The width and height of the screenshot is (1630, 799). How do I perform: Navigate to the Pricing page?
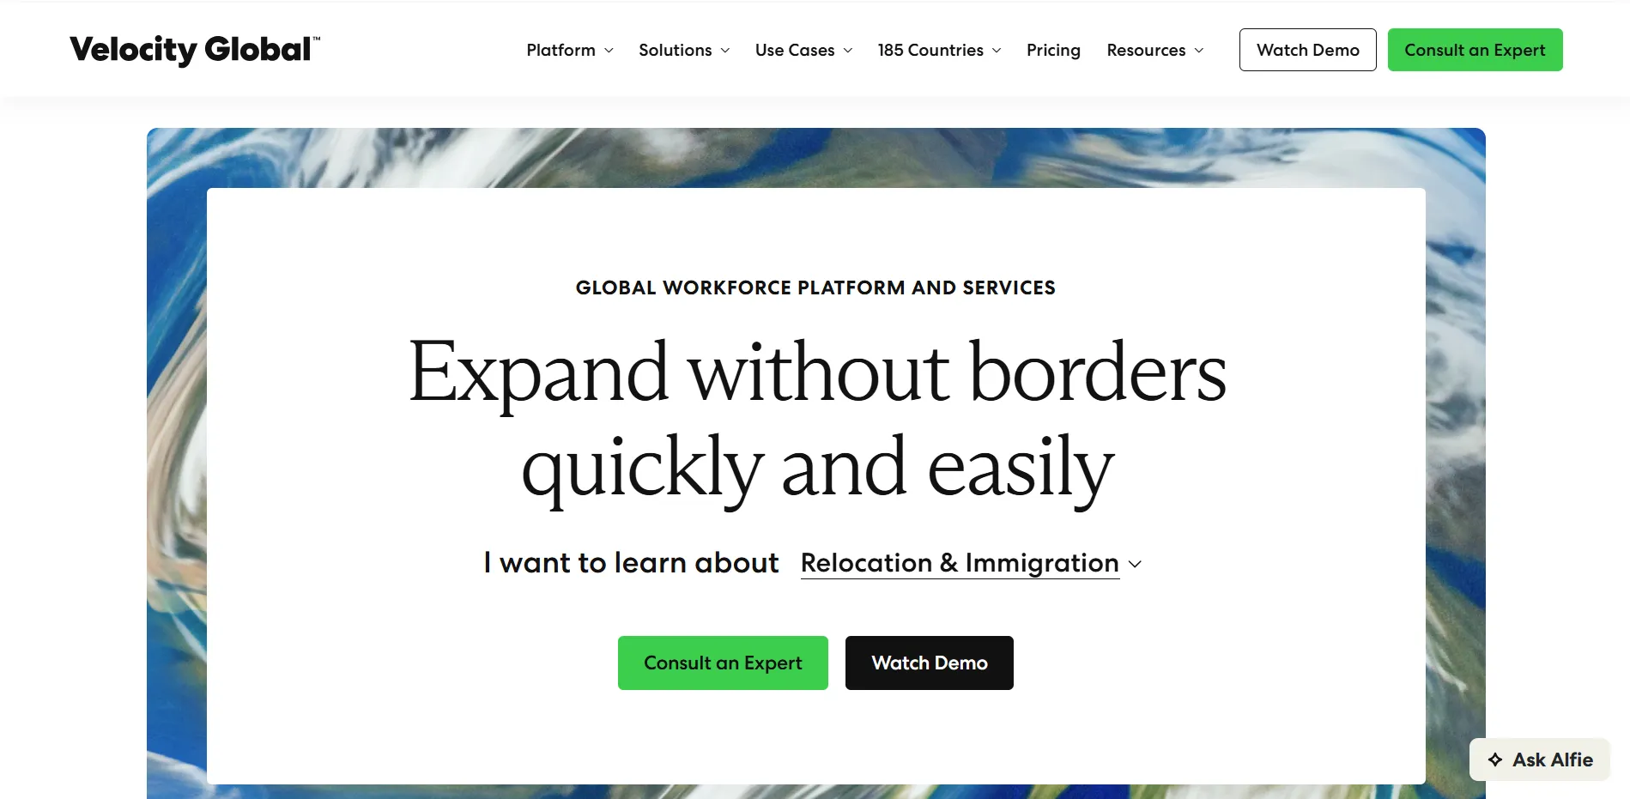1053,50
